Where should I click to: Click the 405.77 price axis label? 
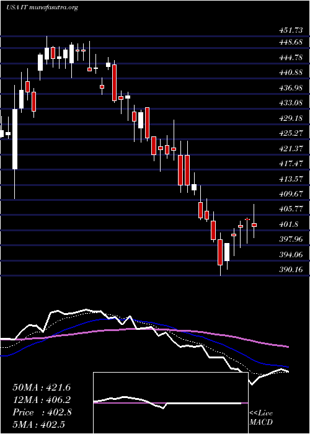(x=291, y=209)
